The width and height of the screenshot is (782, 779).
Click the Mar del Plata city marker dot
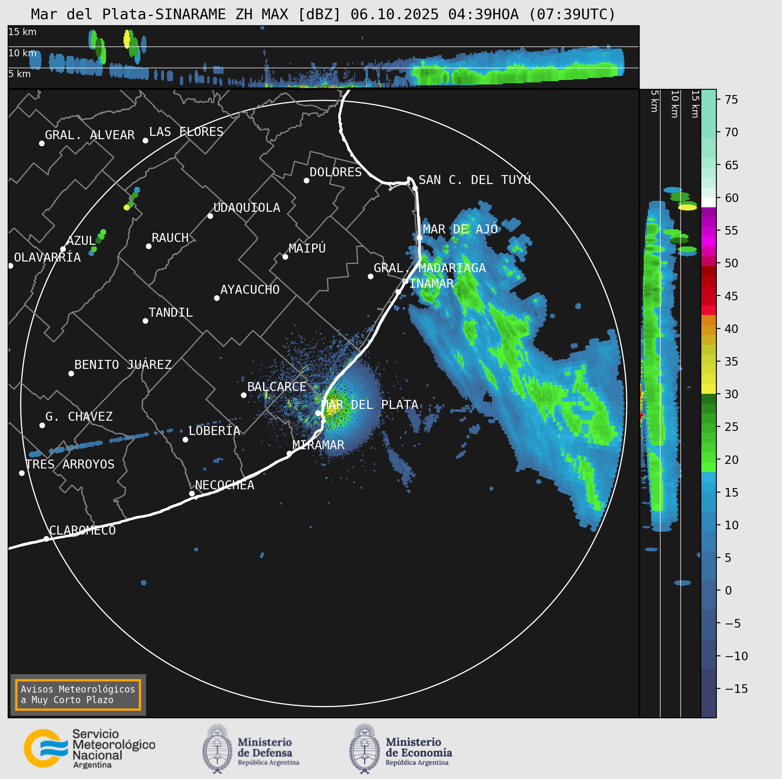coord(318,413)
